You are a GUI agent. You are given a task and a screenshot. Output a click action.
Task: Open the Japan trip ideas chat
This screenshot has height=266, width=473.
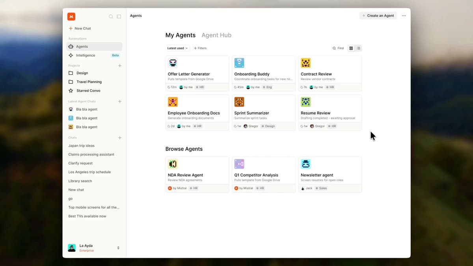(81, 145)
